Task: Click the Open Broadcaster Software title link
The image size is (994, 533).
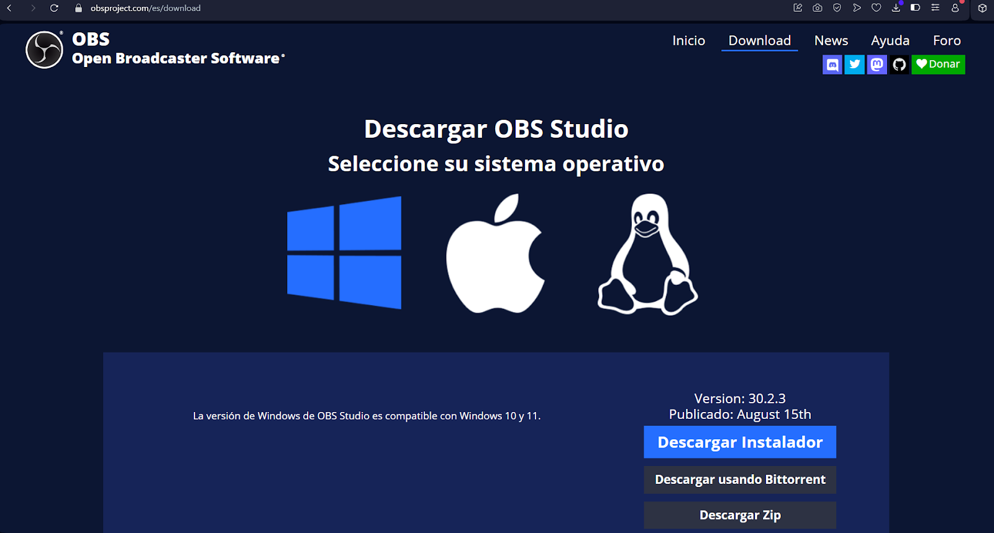Action: (x=178, y=58)
